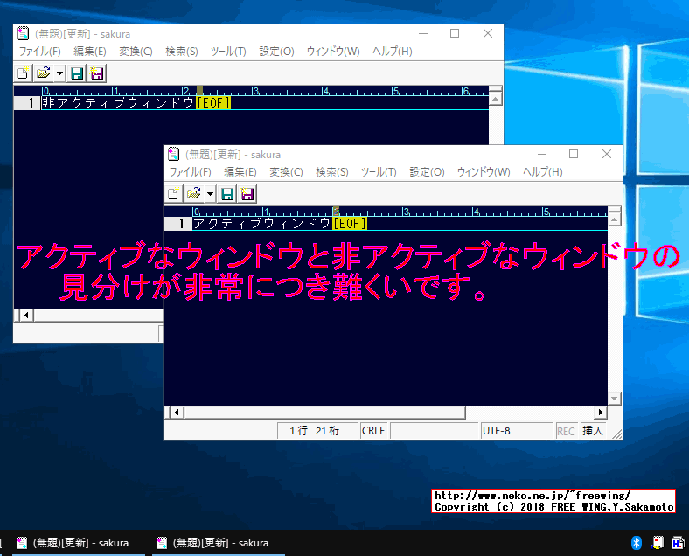The height and width of the screenshot is (556, 689).
Task: Click [EOF] marker in front editor
Action: 350,224
